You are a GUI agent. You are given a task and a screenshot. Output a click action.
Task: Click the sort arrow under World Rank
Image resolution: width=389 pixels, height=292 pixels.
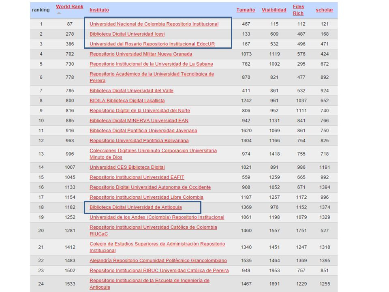[59, 13]
